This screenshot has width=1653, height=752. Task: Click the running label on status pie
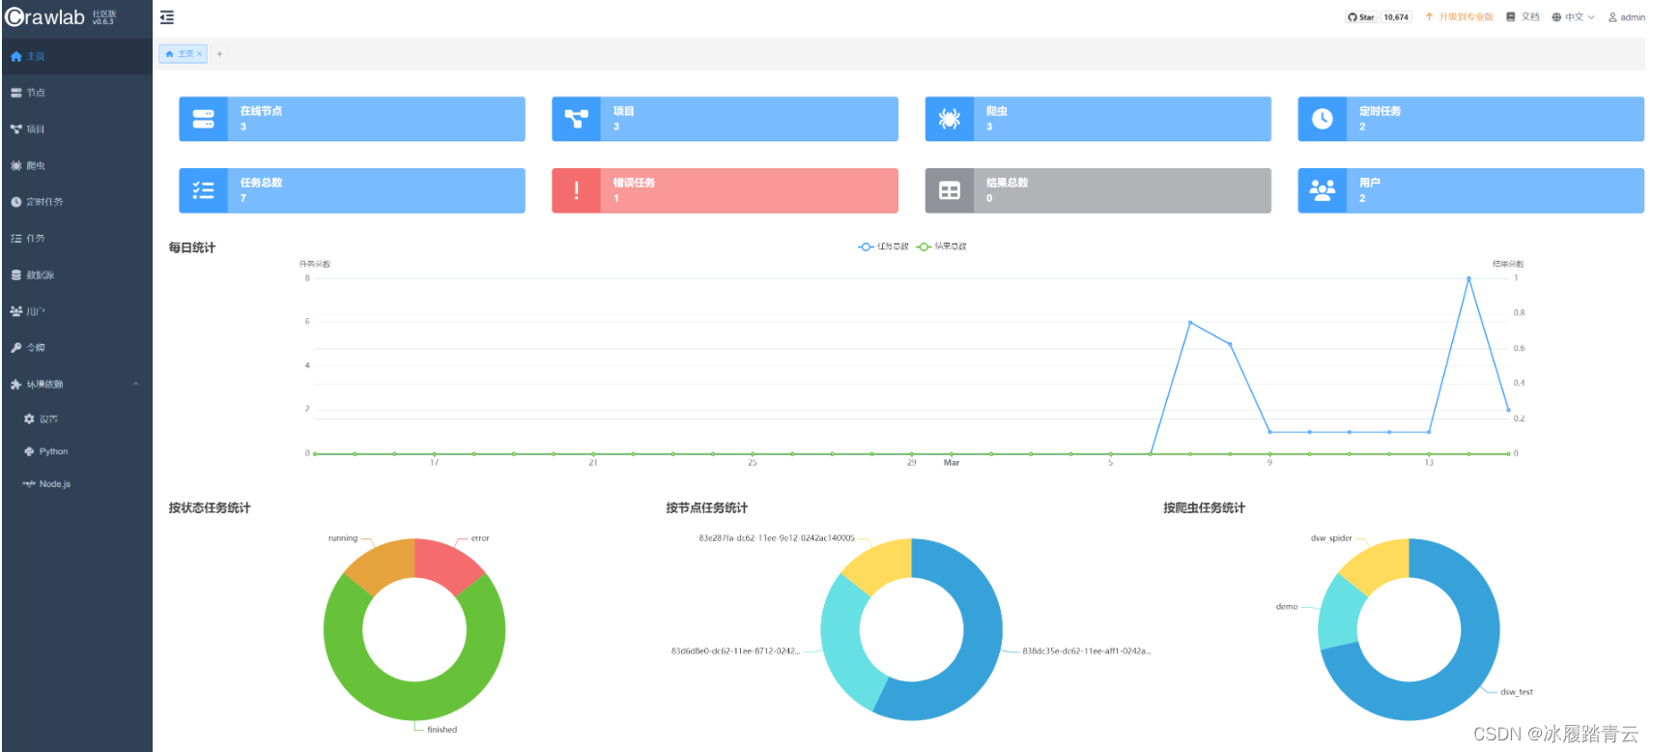343,538
